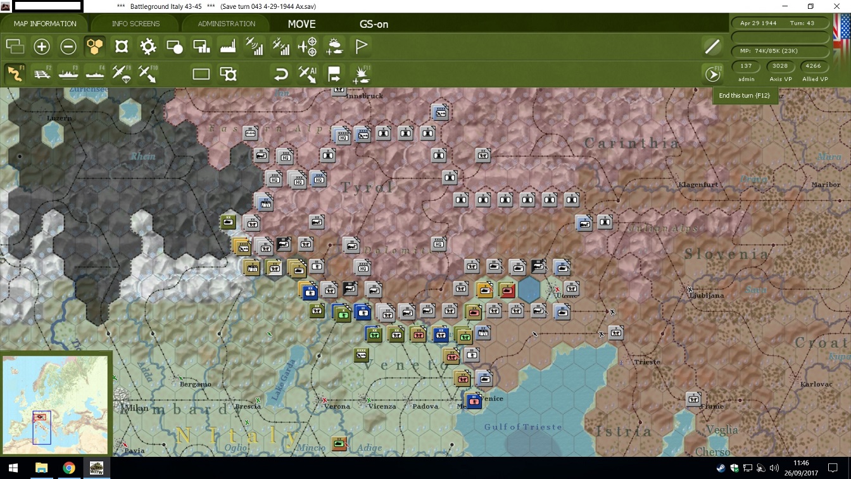Undo the last move

[x=281, y=74]
